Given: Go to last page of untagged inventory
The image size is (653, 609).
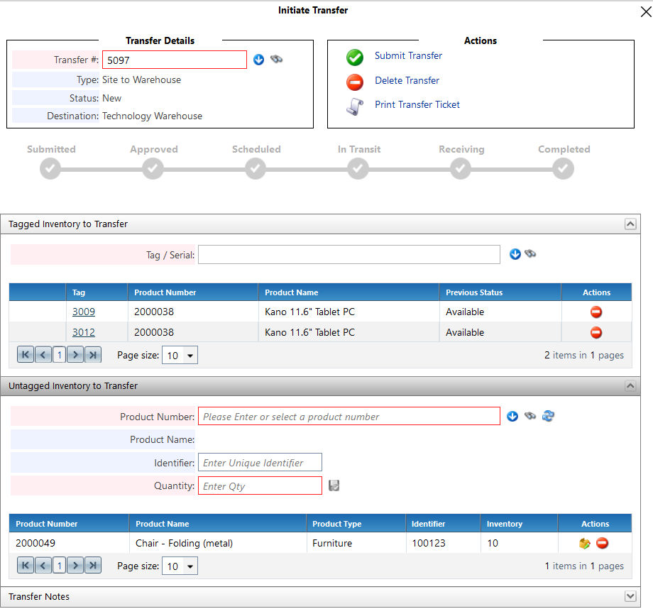Looking at the screenshot, I should (93, 566).
